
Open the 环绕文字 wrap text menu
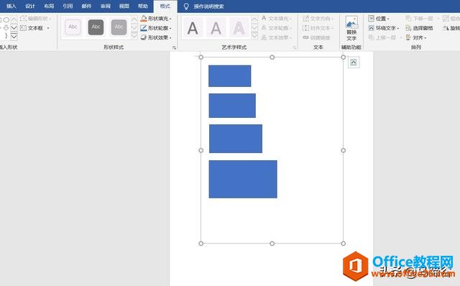coord(383,28)
